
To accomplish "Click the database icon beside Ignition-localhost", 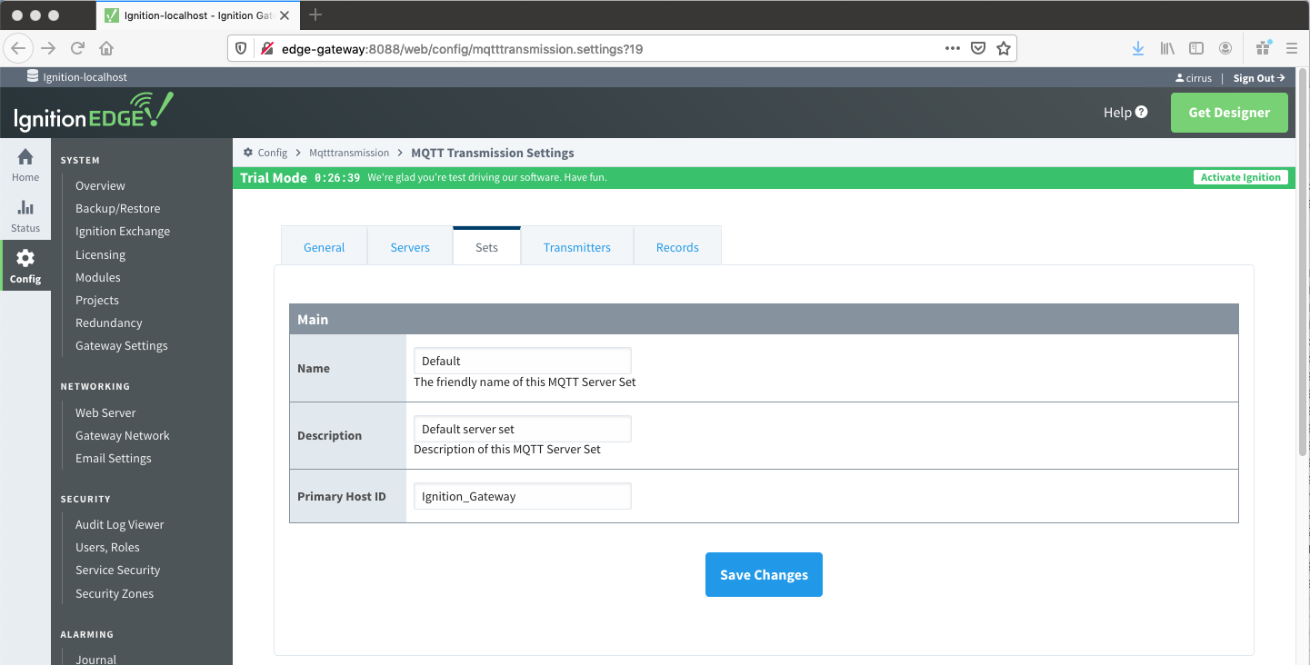I will [33, 76].
